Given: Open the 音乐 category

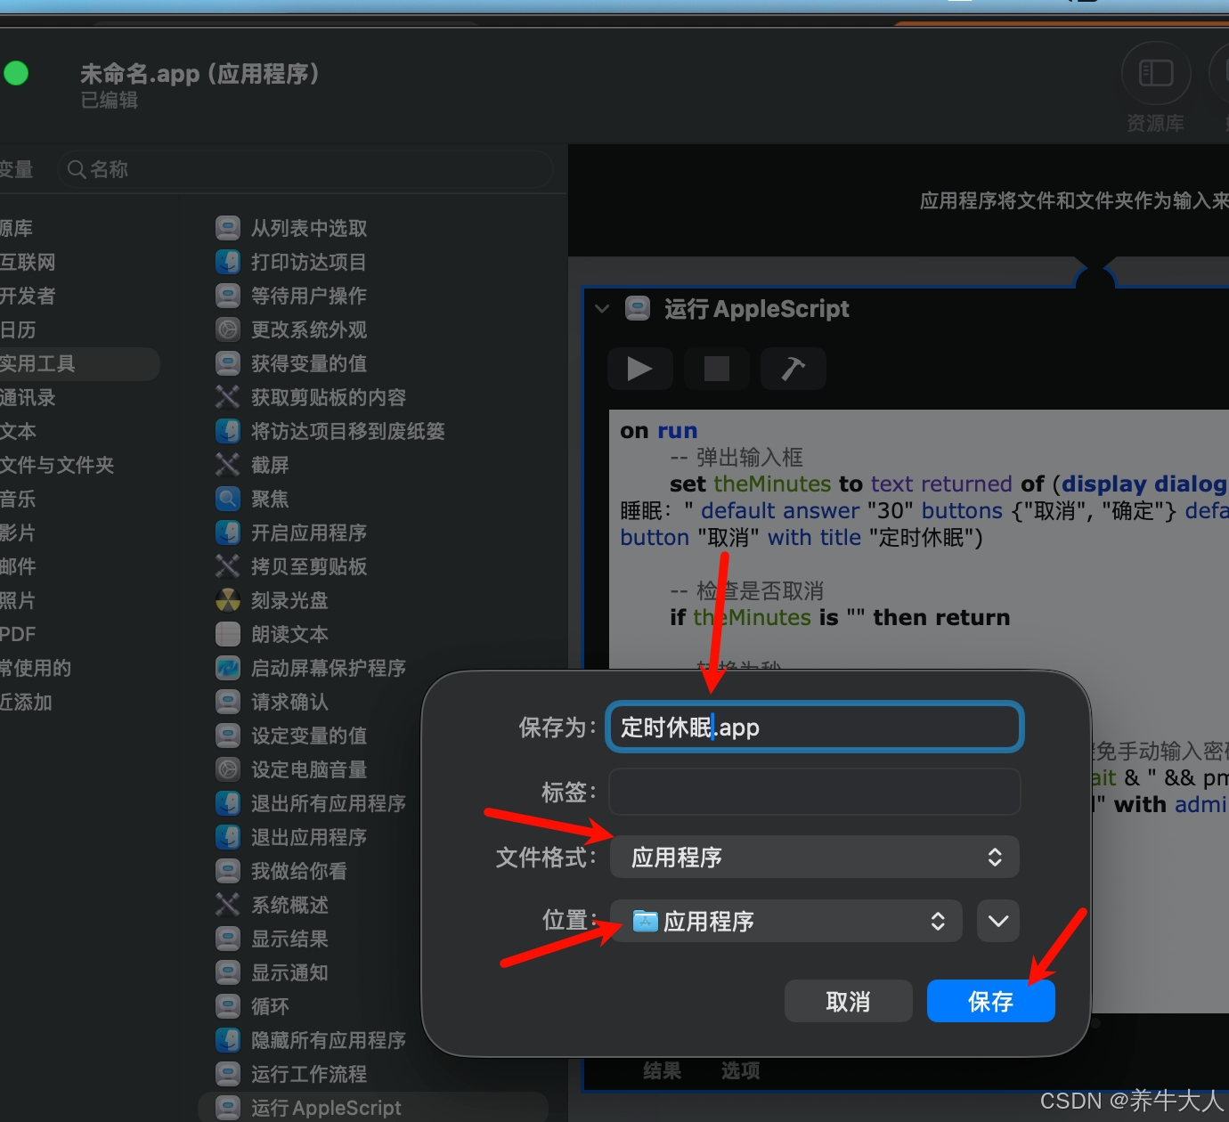Looking at the screenshot, I should (18, 500).
